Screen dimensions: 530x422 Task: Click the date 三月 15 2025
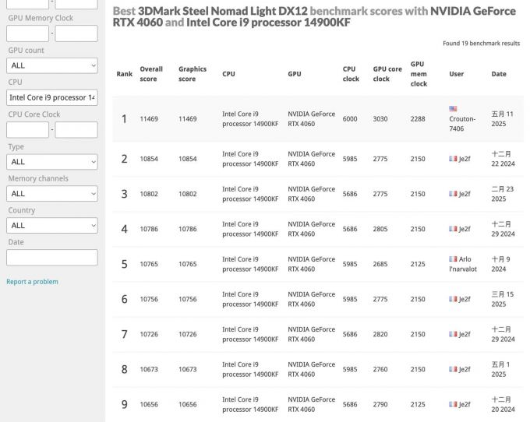tap(502, 299)
